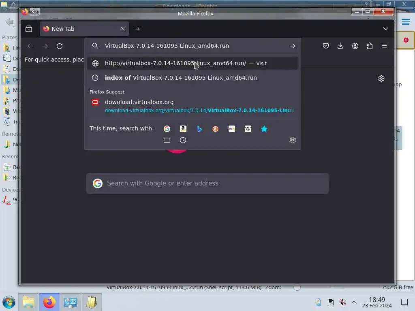Open system settings taskbar icon
This screenshot has height=311, width=415.
point(70,302)
